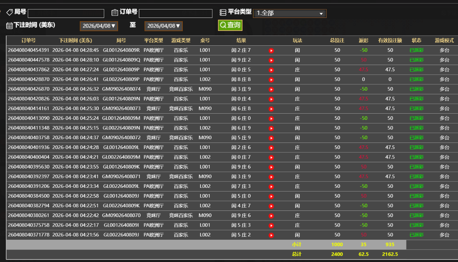The image size is (458, 262).
Task: Select round number GL0012640809R link
Action: click(x=121, y=50)
